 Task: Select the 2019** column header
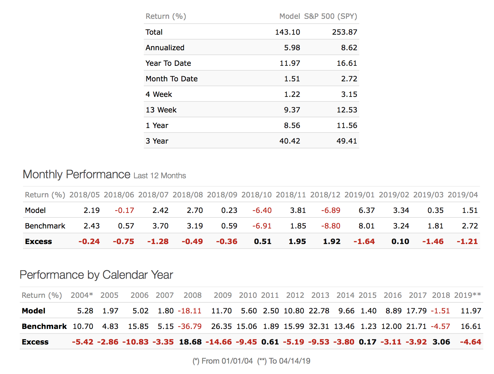click(x=467, y=295)
